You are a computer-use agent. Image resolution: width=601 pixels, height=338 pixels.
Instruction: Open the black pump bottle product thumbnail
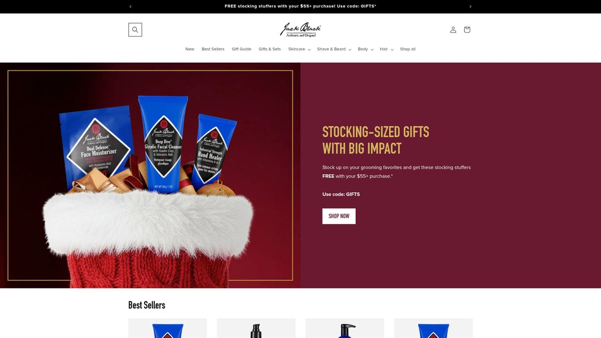[256, 328]
